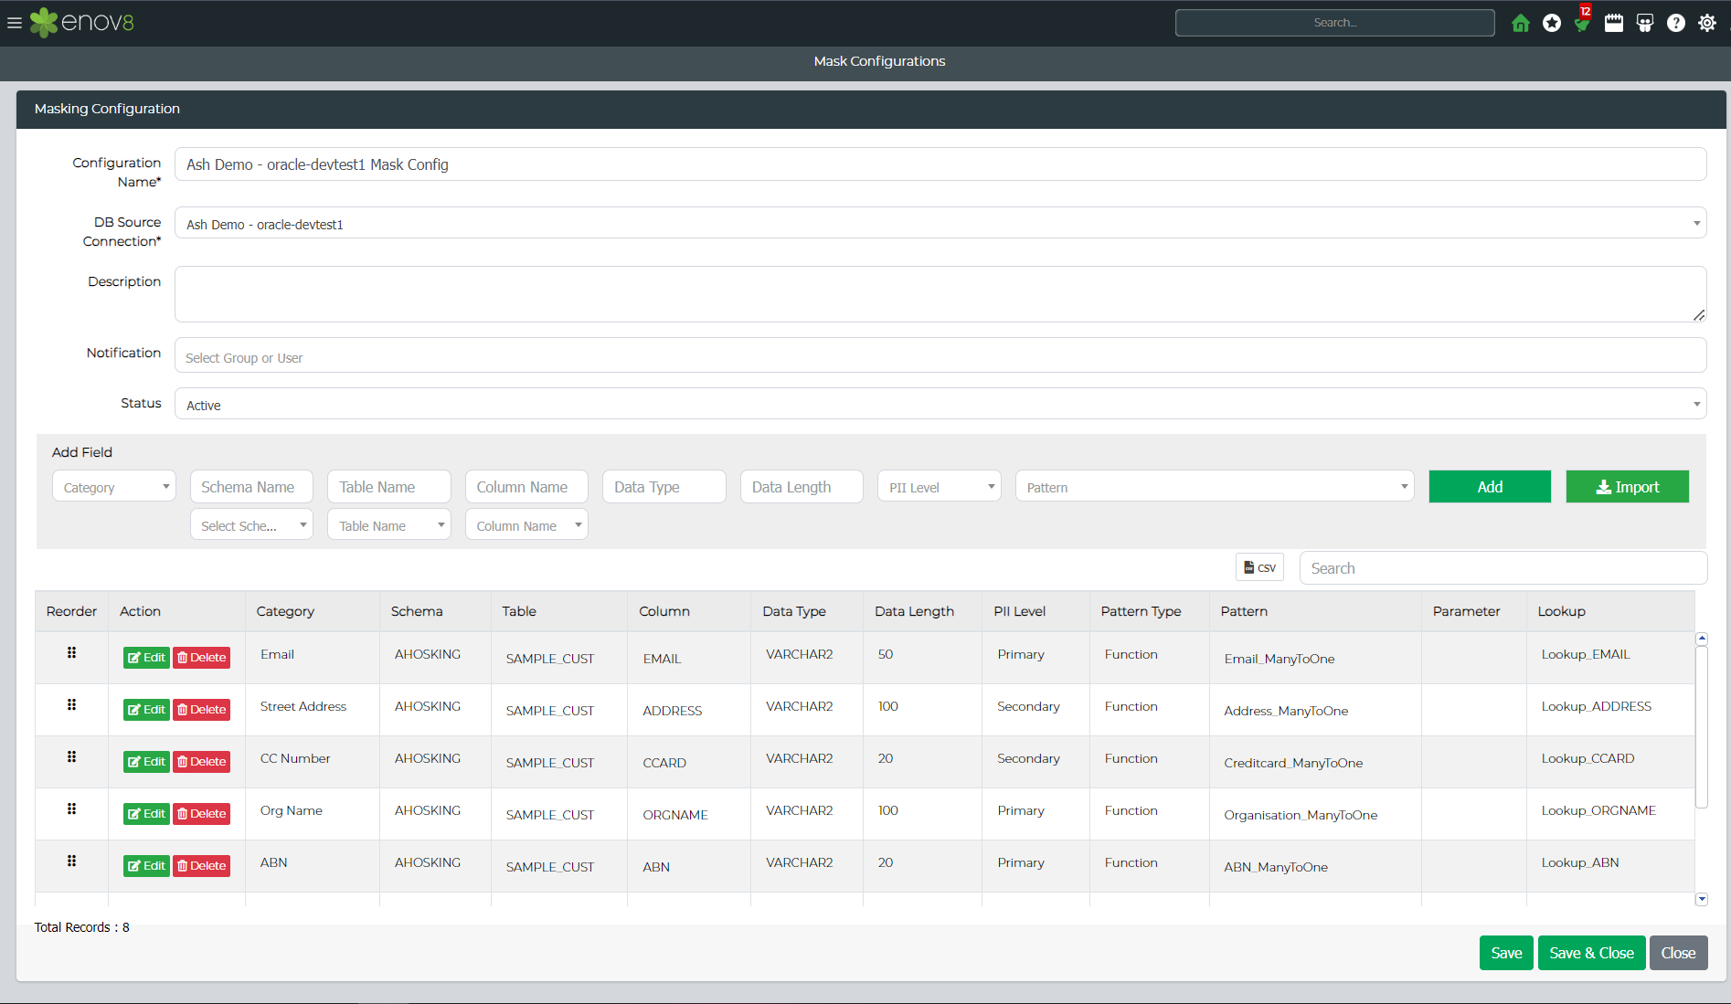Delete the CC Number row
The height and width of the screenshot is (1004, 1731).
point(202,762)
